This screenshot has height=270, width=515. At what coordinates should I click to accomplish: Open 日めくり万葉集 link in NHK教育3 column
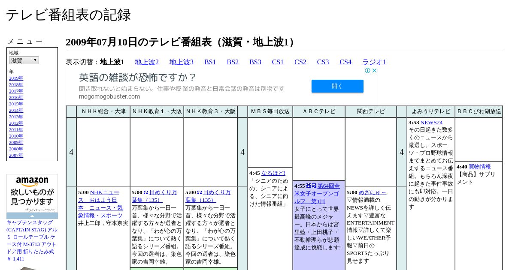[208, 196]
